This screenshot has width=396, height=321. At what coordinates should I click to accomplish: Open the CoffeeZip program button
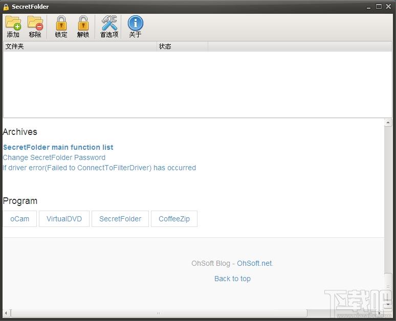(174, 219)
